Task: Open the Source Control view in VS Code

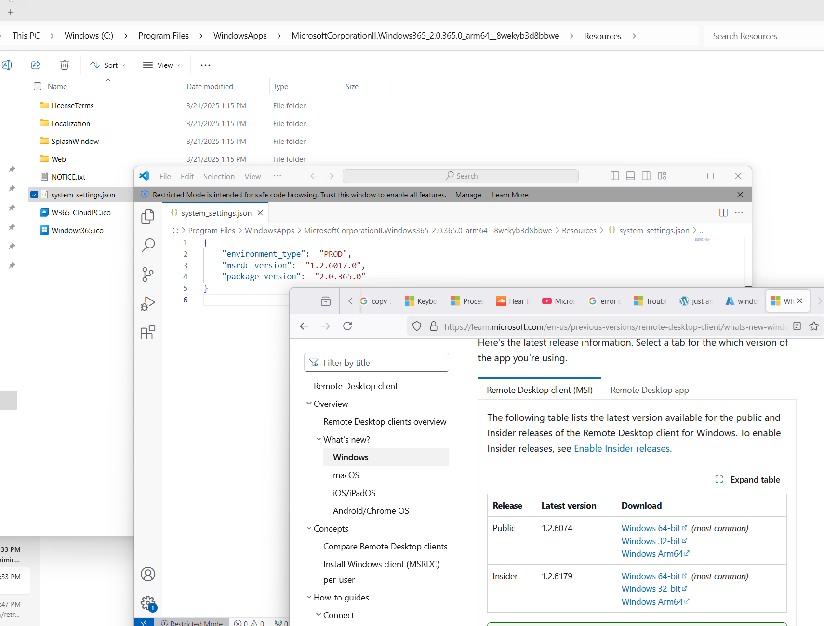Action: [x=148, y=274]
